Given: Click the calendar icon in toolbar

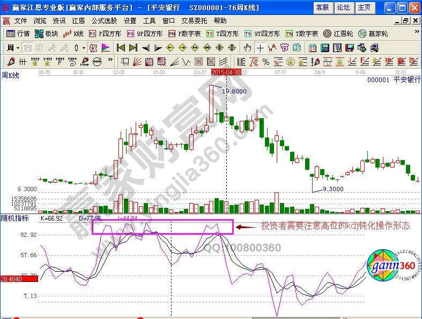Looking at the screenshot, I should (313, 47).
